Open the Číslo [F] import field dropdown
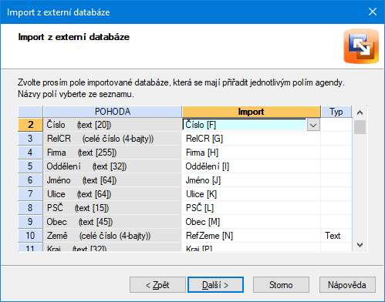The width and height of the screenshot is (385, 302). click(313, 125)
